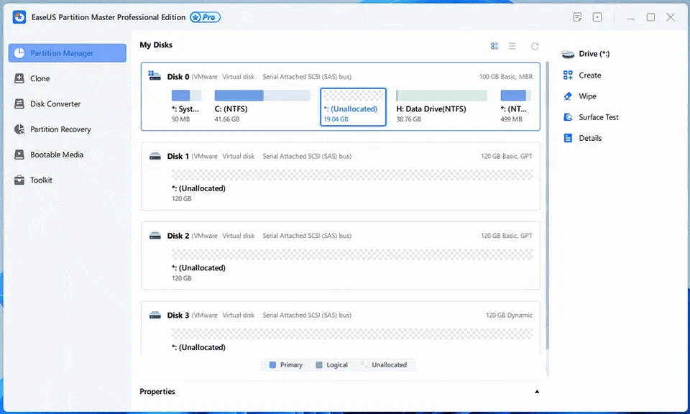This screenshot has width=690, height=414.
Task: Click the feedback note icon in title bar
Action: click(577, 17)
